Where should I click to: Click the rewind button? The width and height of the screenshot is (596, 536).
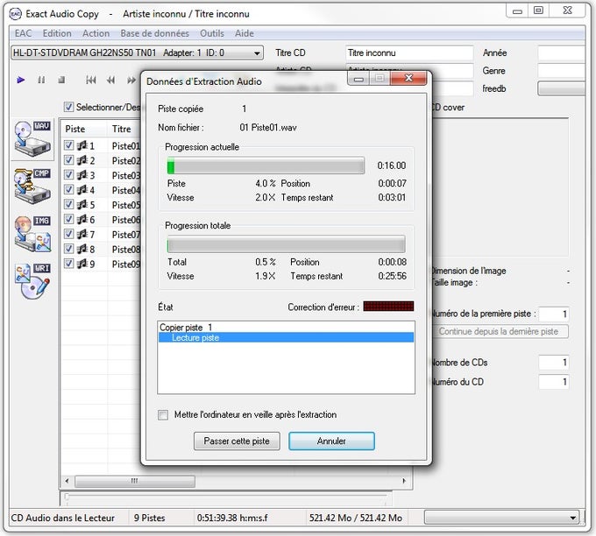point(111,81)
